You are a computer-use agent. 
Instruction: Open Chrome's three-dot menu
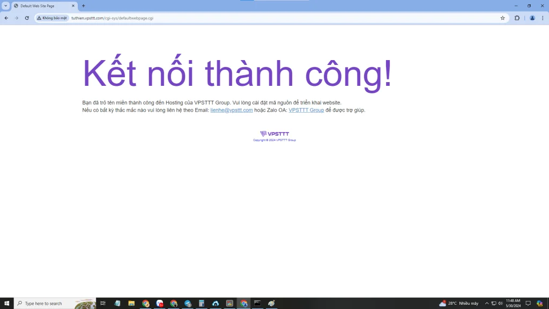(543, 18)
